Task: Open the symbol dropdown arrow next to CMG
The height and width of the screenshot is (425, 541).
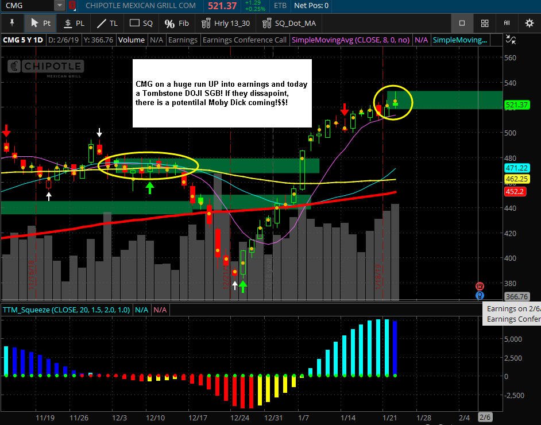Action: 60,6
